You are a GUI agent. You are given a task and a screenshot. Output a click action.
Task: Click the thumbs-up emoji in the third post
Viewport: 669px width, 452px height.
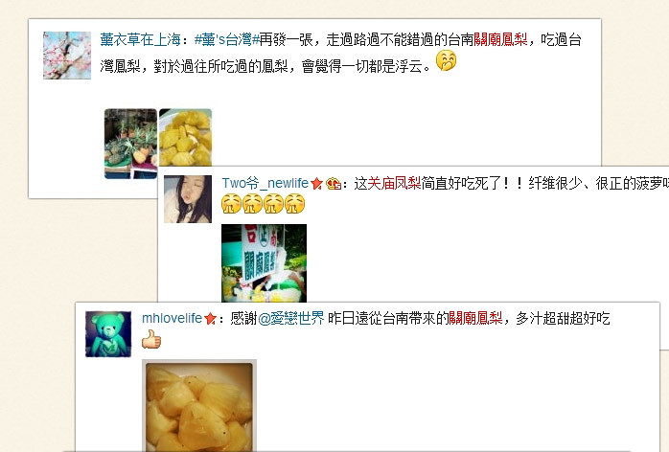(151, 339)
